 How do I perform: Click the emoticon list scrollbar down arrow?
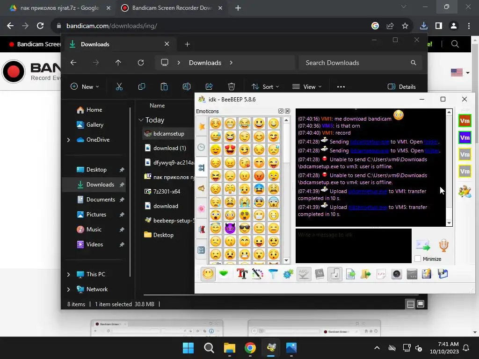[286, 260]
